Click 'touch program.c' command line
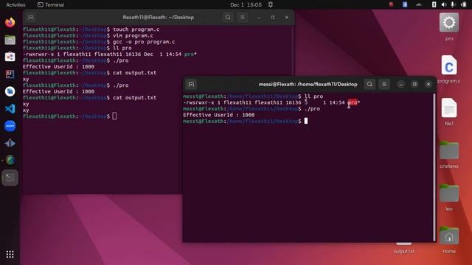This screenshot has height=265, width=472. [x=136, y=29]
